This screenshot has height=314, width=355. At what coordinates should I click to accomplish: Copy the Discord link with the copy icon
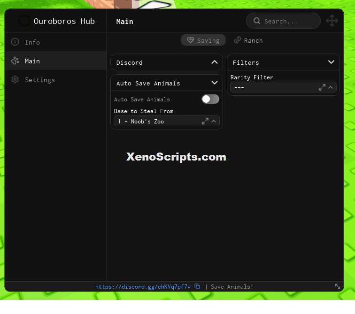(x=197, y=286)
